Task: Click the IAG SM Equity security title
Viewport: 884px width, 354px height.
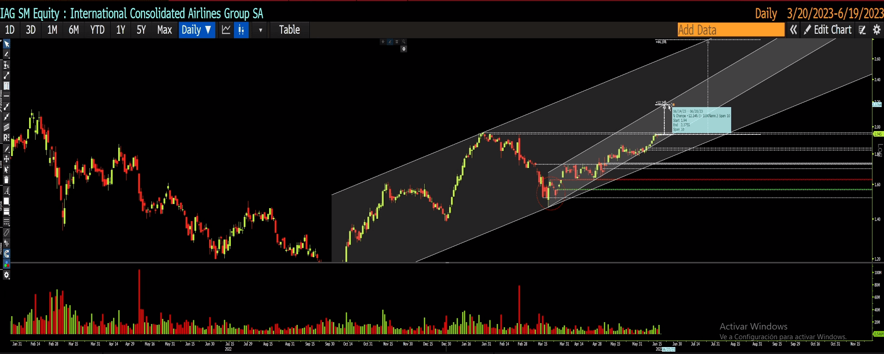Action: (132, 13)
